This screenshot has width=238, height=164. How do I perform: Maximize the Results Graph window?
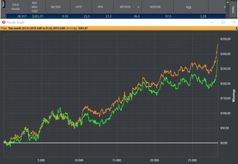(x=223, y=22)
